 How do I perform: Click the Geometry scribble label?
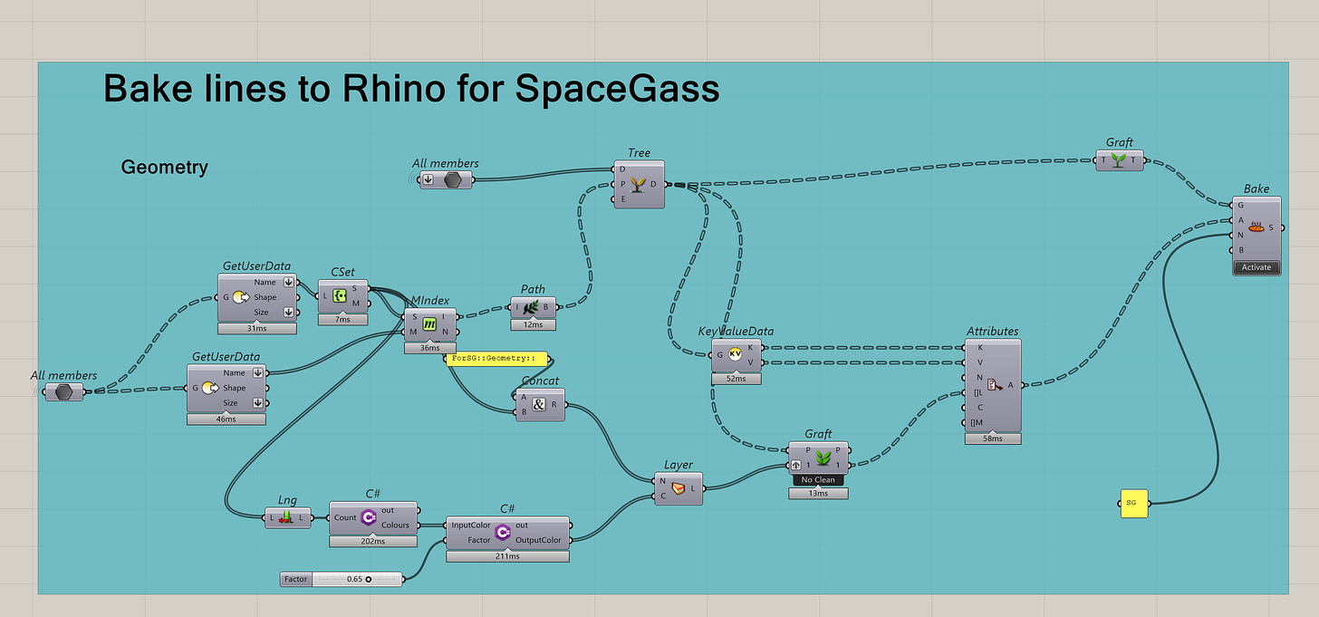[165, 167]
